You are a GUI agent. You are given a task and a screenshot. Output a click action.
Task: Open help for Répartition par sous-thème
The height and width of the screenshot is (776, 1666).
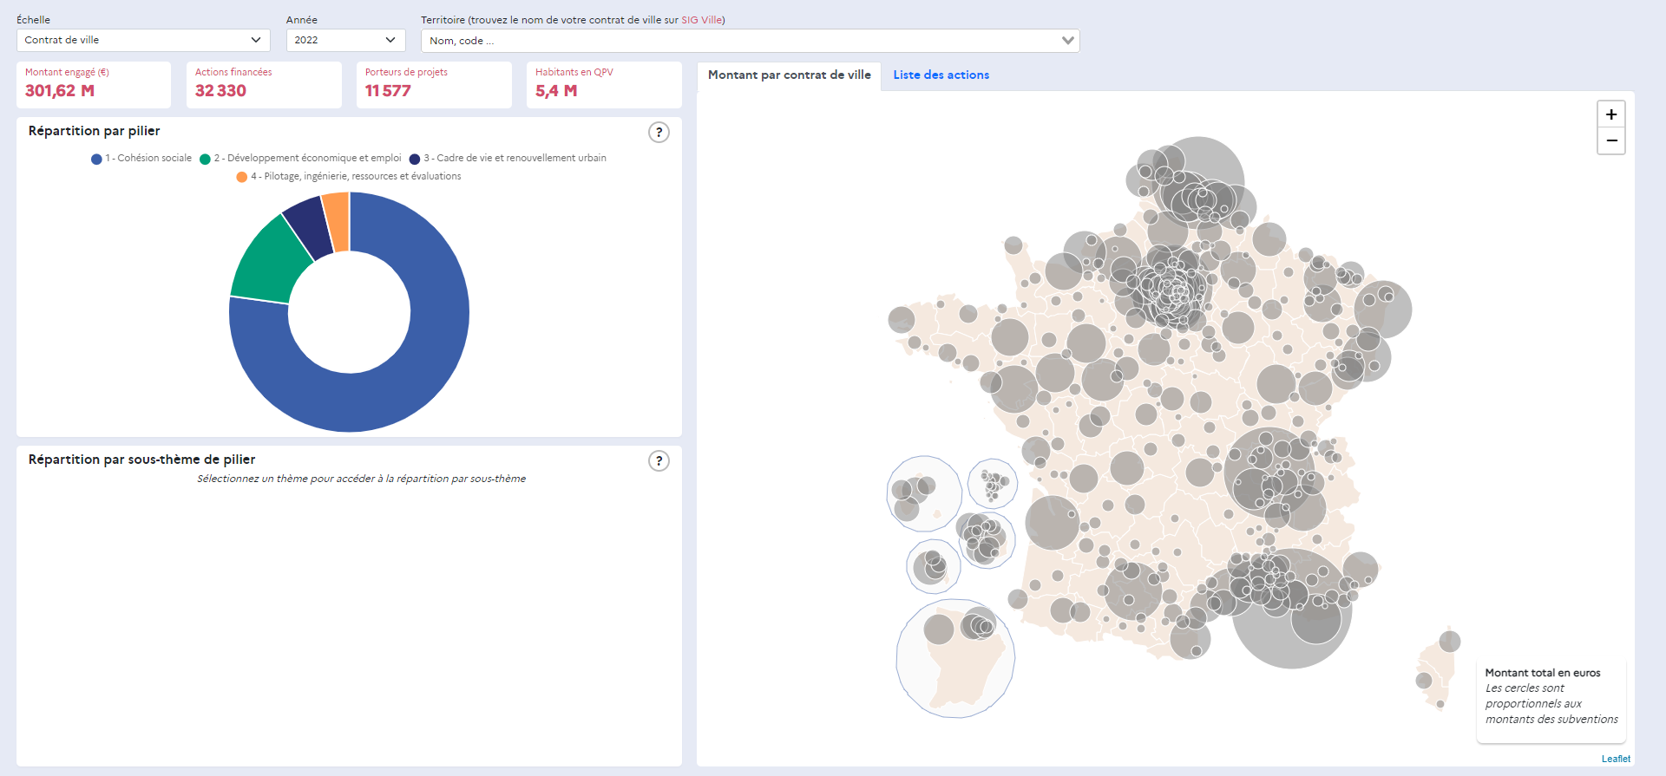point(659,461)
